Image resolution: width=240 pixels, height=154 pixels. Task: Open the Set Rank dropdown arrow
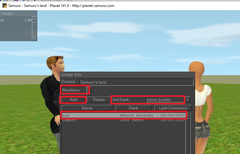[x=187, y=100]
